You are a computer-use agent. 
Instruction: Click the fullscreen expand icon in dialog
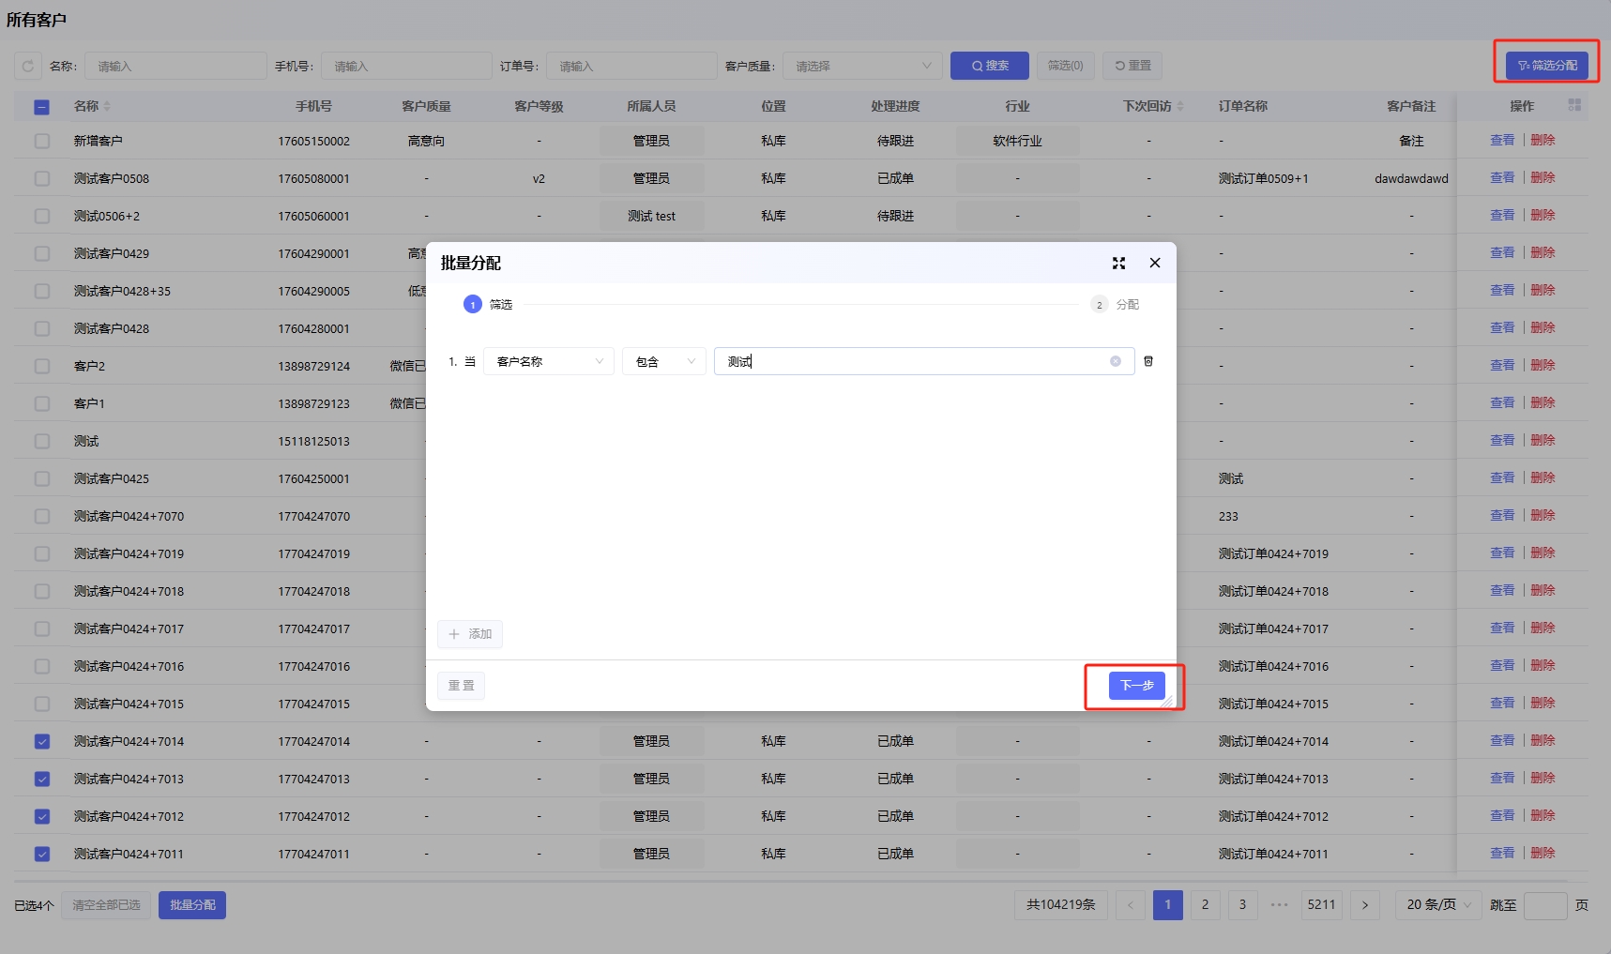tap(1118, 264)
